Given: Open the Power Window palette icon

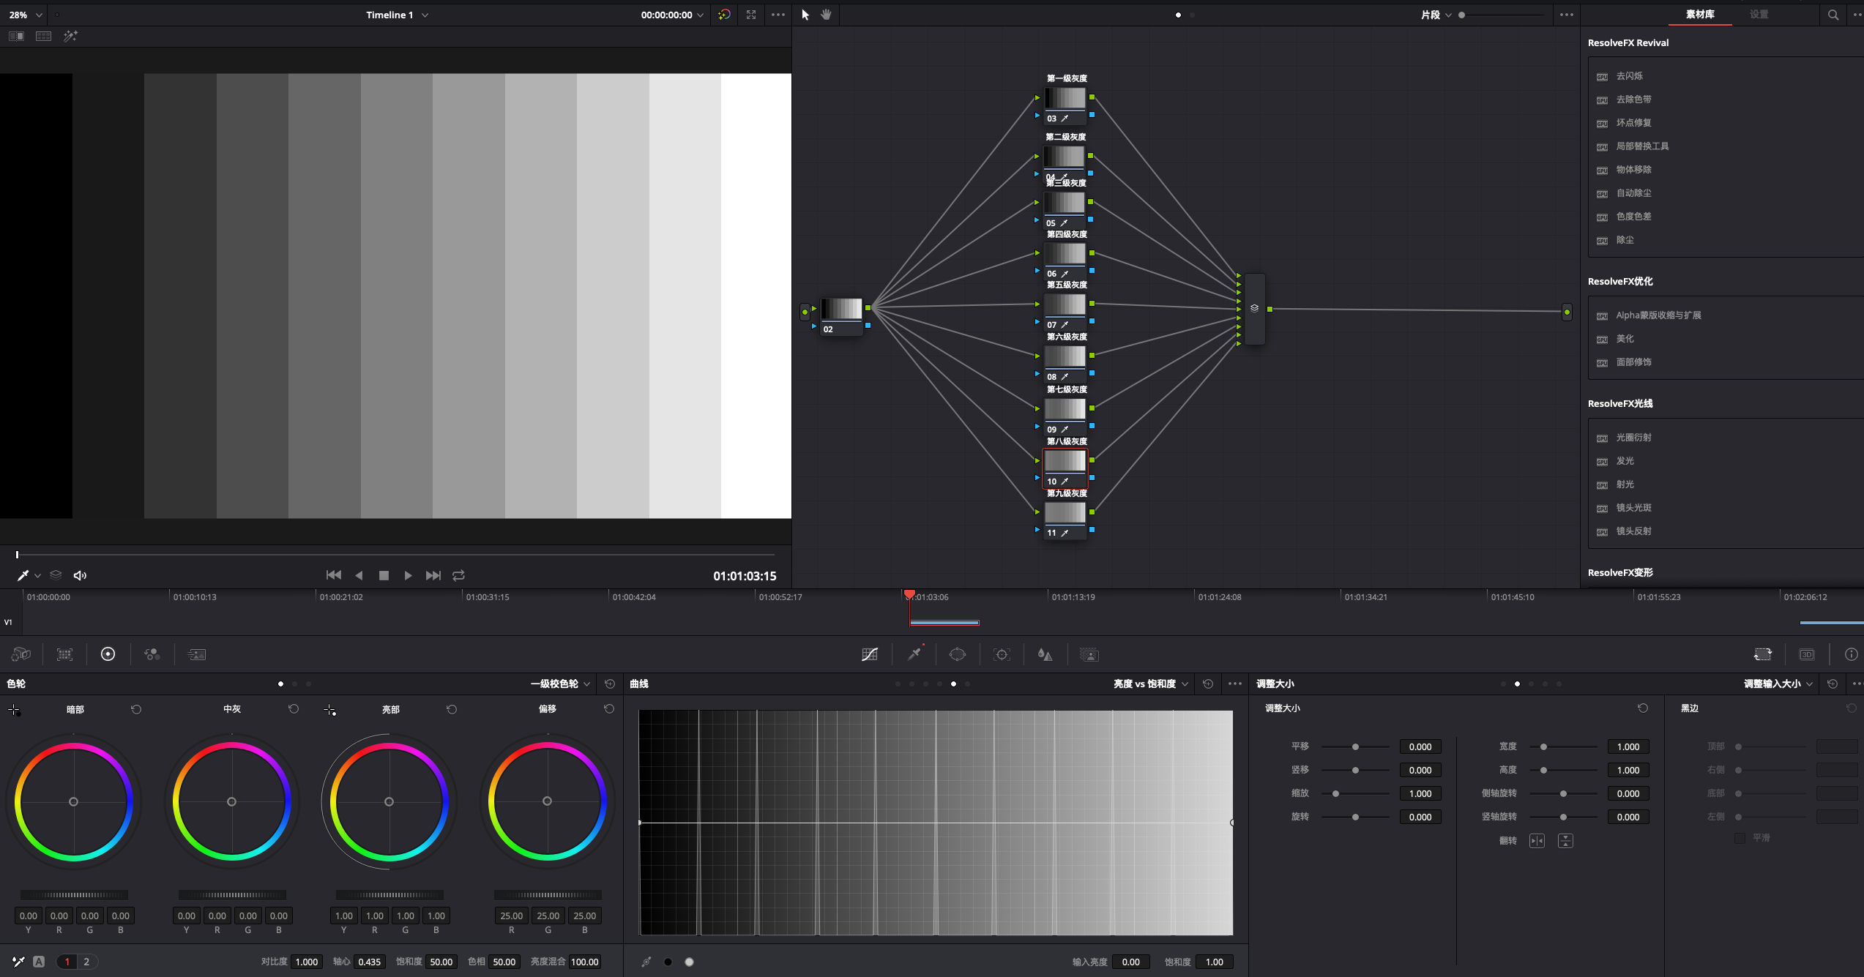Looking at the screenshot, I should pyautogui.click(x=958, y=654).
